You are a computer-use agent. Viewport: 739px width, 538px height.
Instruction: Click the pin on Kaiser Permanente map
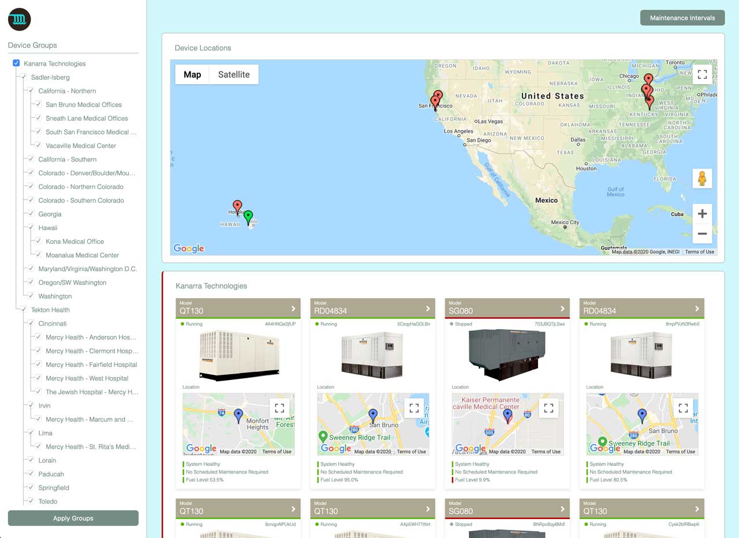point(507,416)
